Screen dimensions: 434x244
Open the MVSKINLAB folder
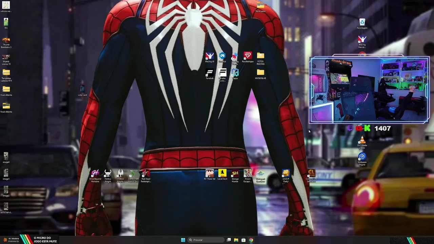click(x=260, y=74)
